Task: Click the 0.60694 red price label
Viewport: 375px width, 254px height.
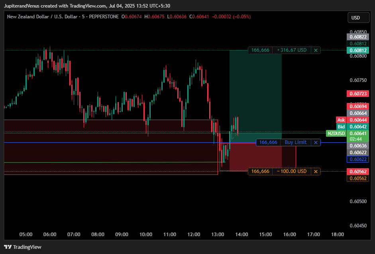Action: click(358, 107)
